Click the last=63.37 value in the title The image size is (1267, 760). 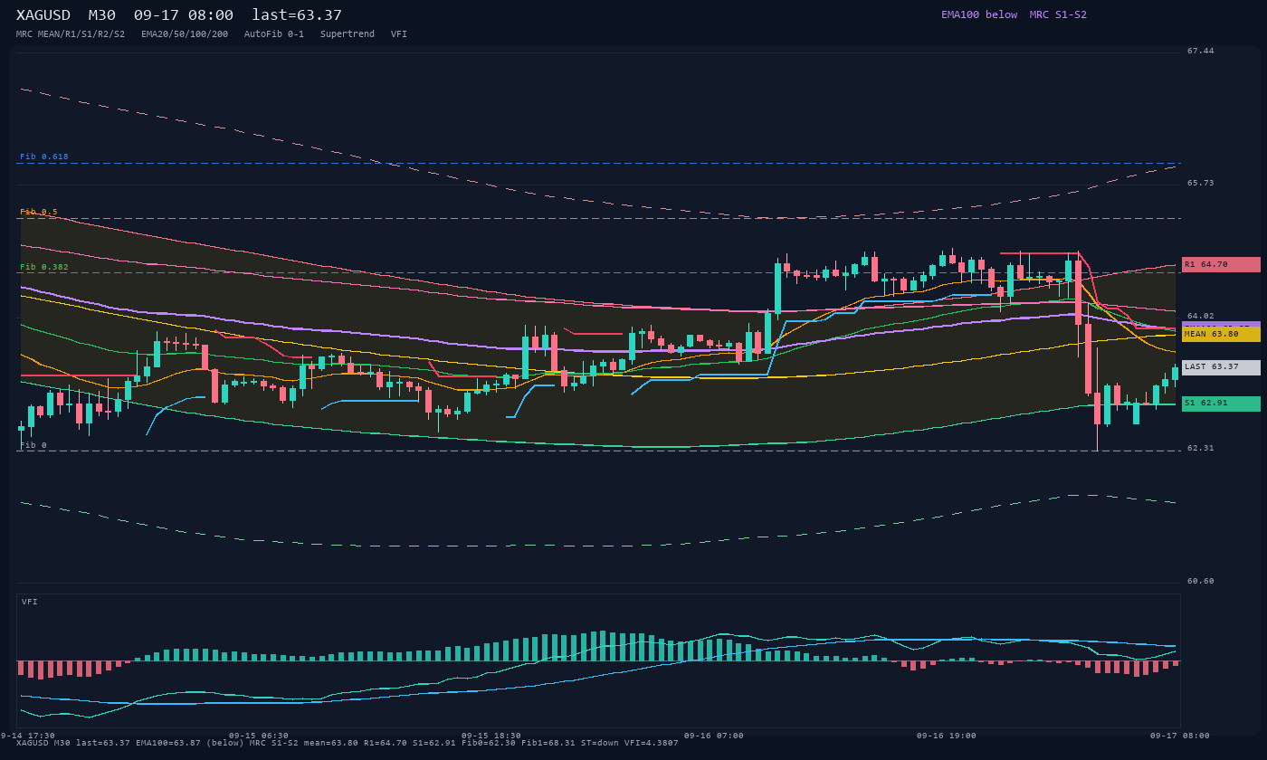click(x=297, y=15)
